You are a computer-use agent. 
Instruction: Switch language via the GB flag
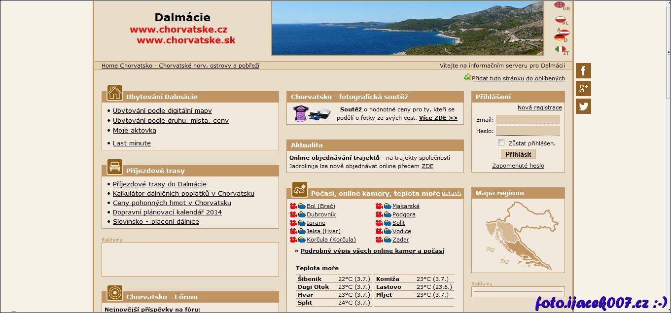(x=560, y=5)
